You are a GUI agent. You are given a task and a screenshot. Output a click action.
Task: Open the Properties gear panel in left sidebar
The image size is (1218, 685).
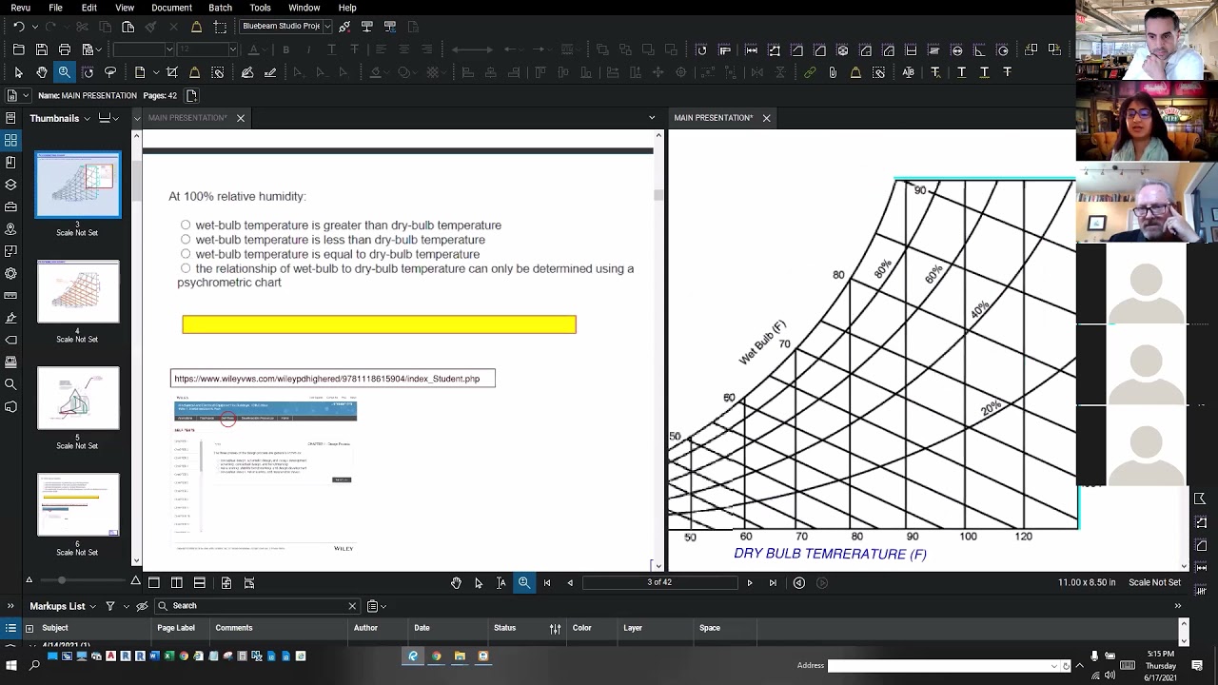pos(10,273)
